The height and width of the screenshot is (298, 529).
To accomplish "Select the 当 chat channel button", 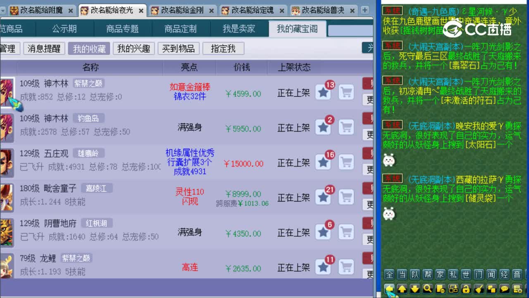I will pyautogui.click(x=402, y=274).
